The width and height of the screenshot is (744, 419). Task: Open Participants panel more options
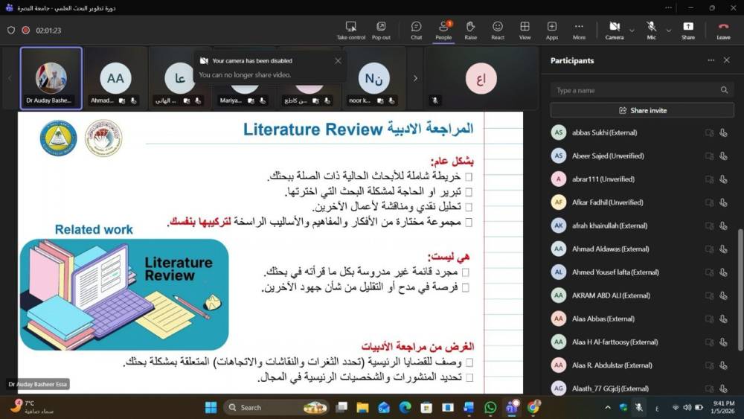(711, 60)
